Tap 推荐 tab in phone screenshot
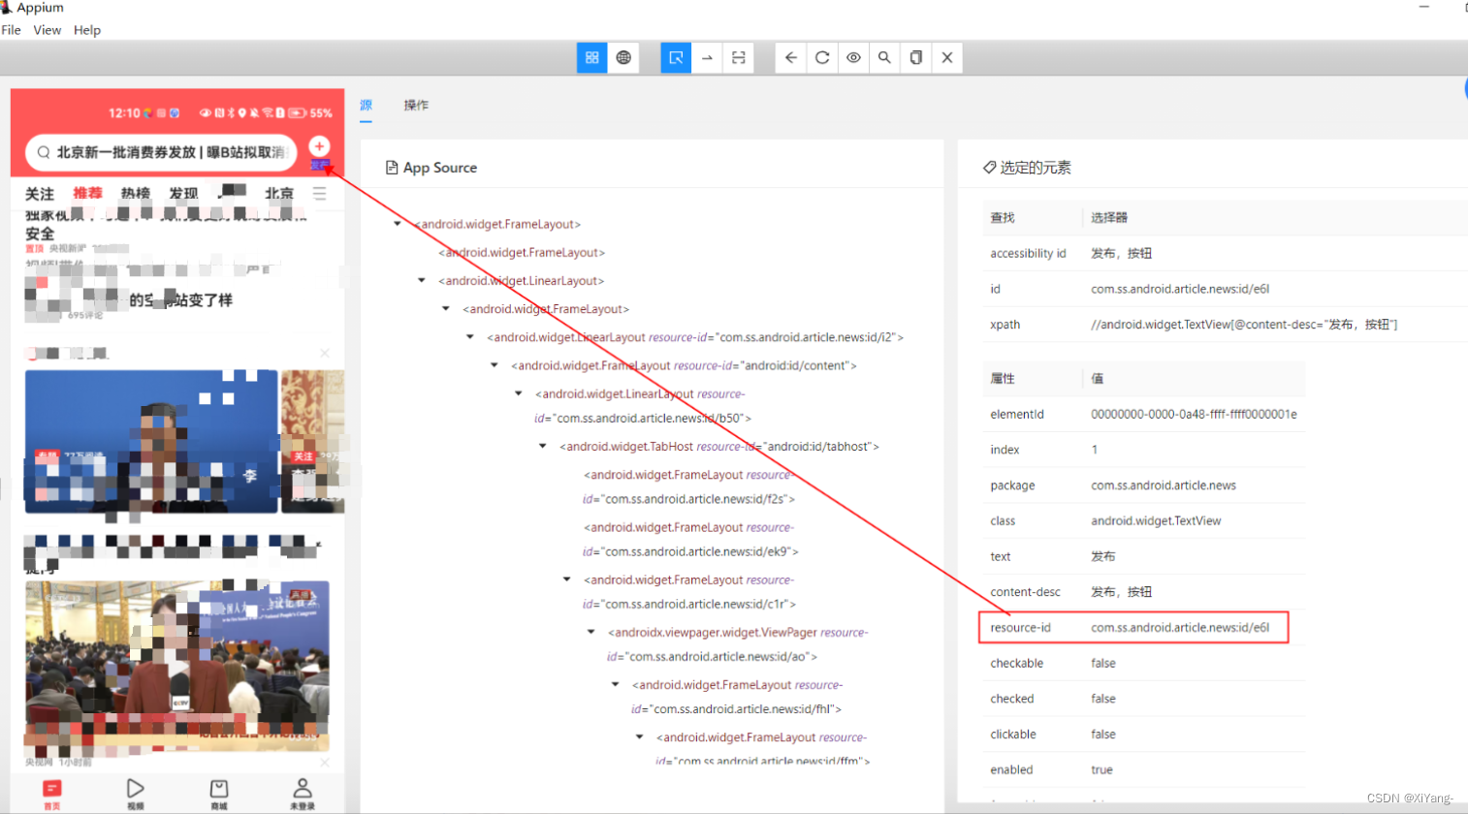 click(87, 194)
